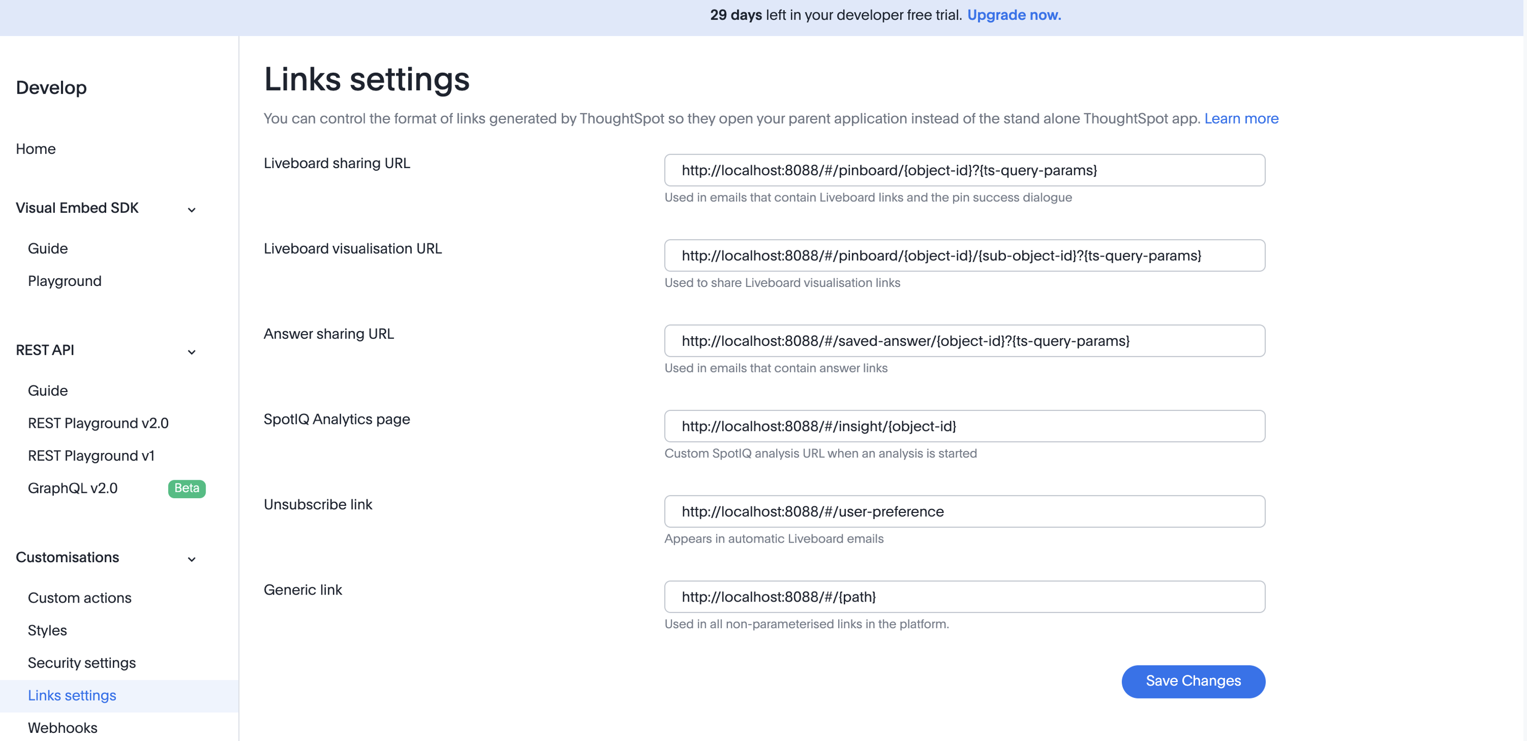The width and height of the screenshot is (1527, 741).
Task: Edit the Liveboard visualisation URL field
Action: (x=964, y=255)
